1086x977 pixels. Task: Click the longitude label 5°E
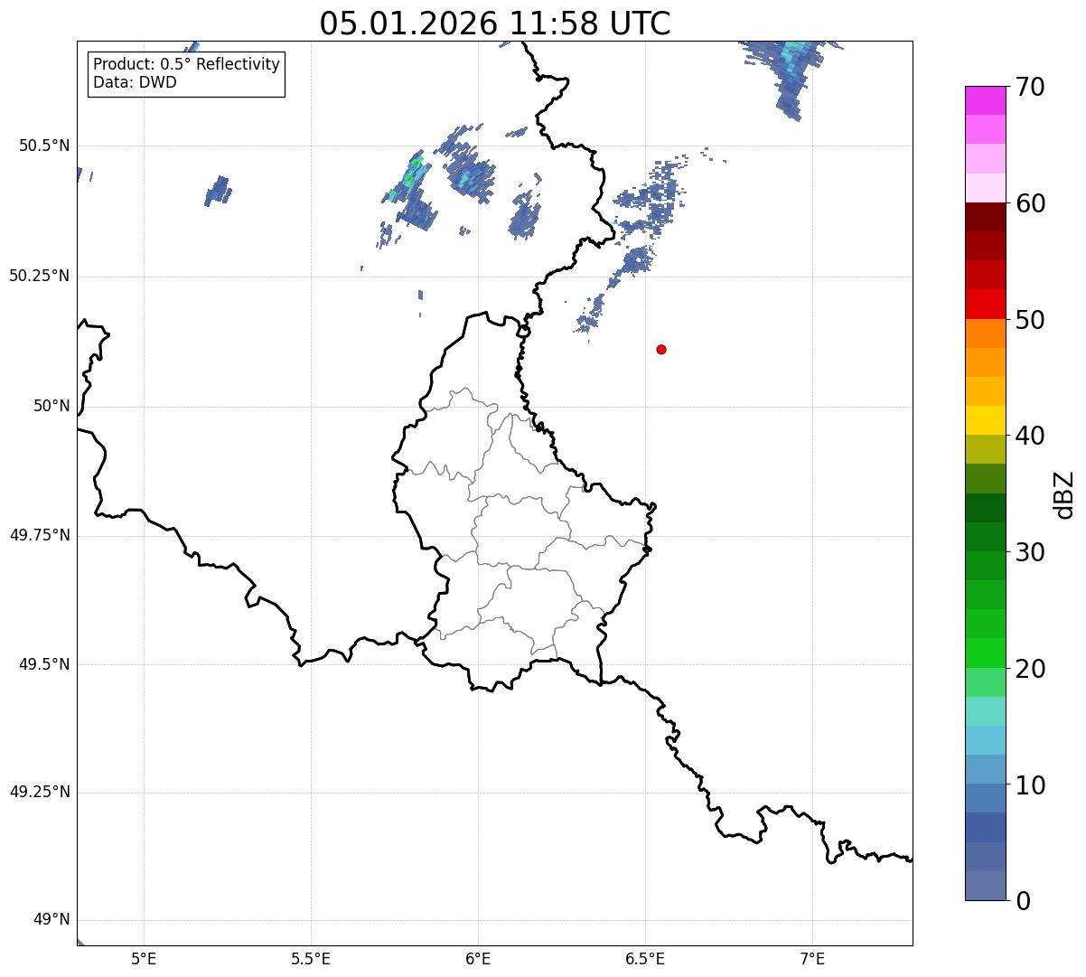point(144,958)
